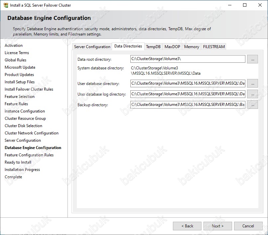
Task: Click Install Failover Cluster Rules step
Action: pyautogui.click(x=29, y=89)
